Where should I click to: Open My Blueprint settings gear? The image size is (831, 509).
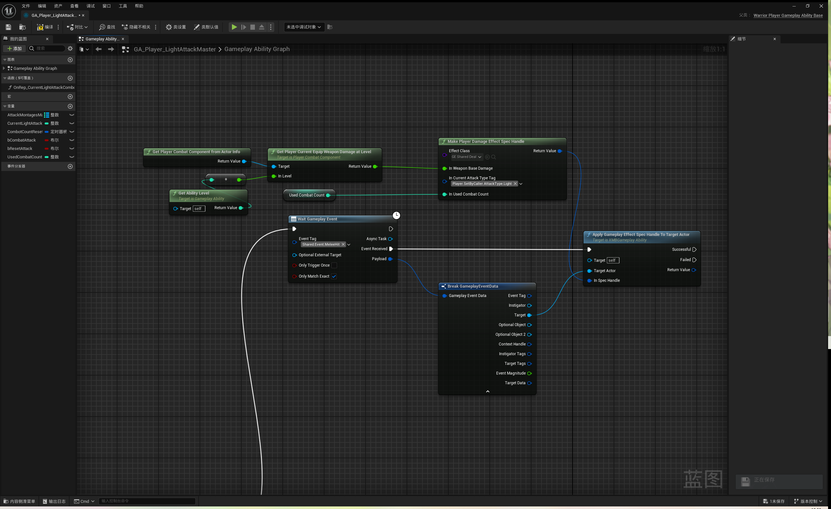tap(70, 48)
